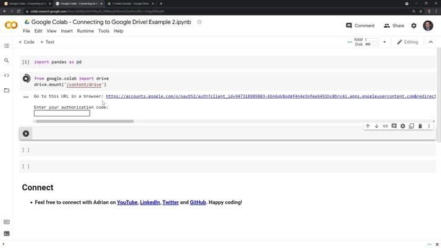Screen dimensions: 441x248
Task: Open cell editor settings gear
Action: click(x=402, y=126)
